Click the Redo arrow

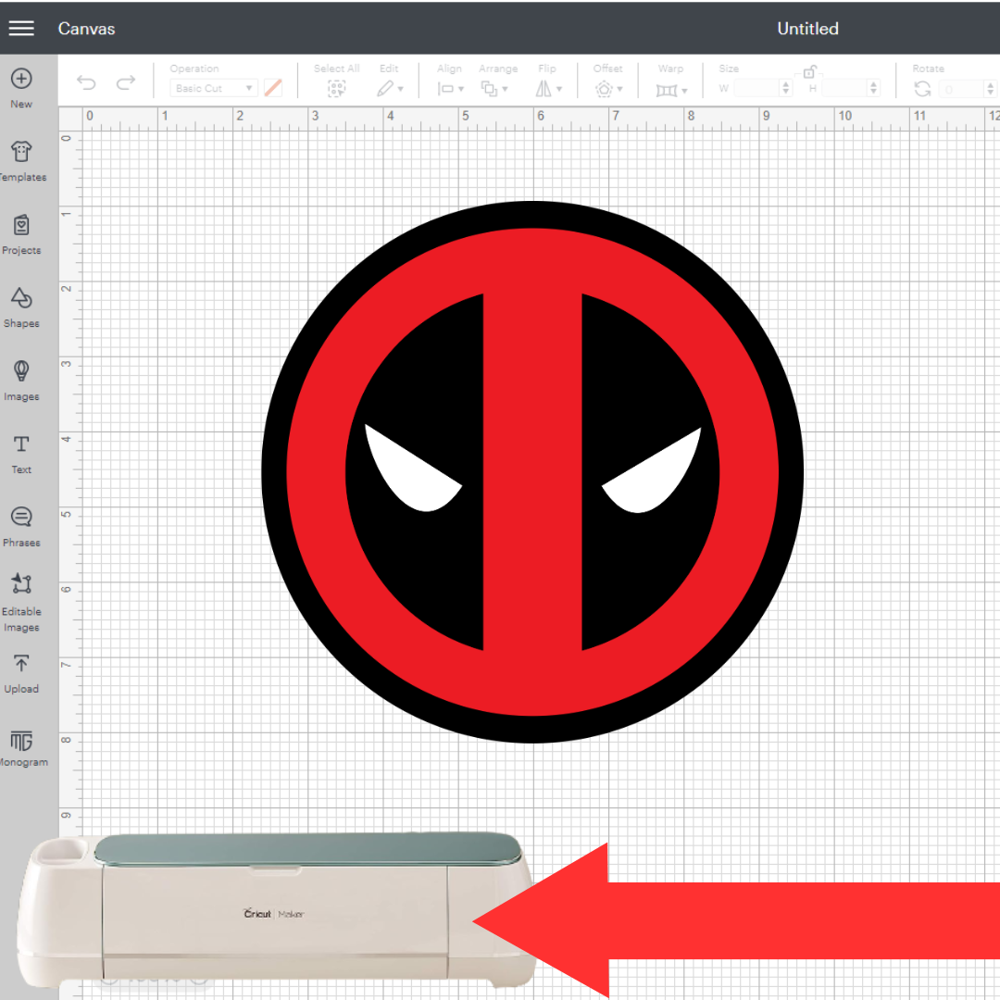(126, 82)
